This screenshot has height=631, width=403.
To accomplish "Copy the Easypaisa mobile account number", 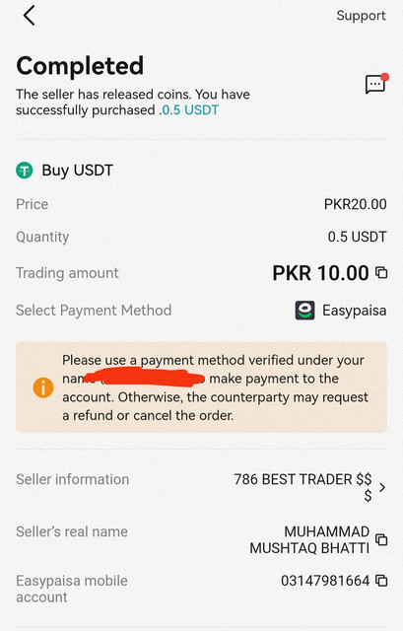I will click(x=381, y=581).
